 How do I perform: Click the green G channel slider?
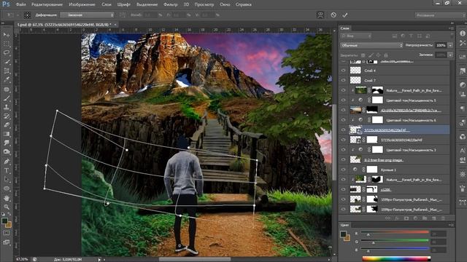[x=395, y=241]
